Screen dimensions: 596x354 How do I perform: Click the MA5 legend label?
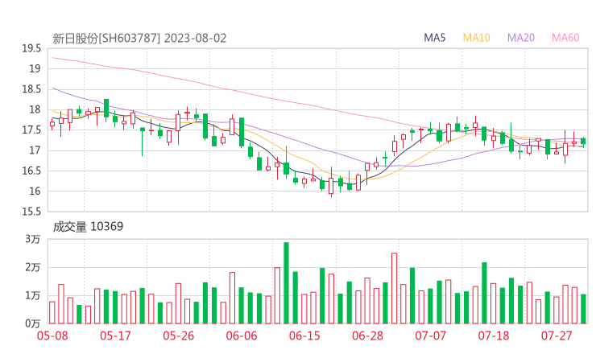[434, 38]
